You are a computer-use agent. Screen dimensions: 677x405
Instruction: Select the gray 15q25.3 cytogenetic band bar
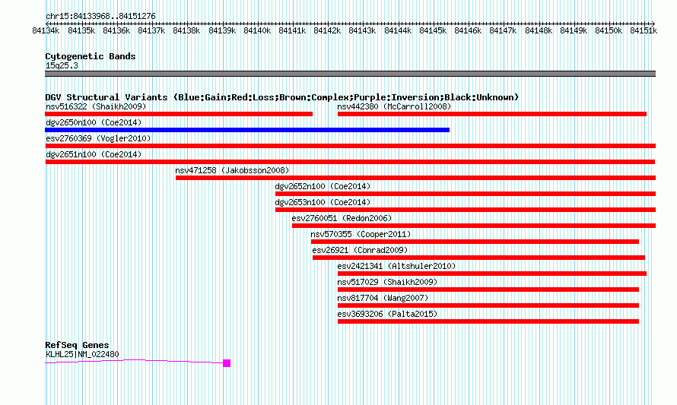(350, 74)
